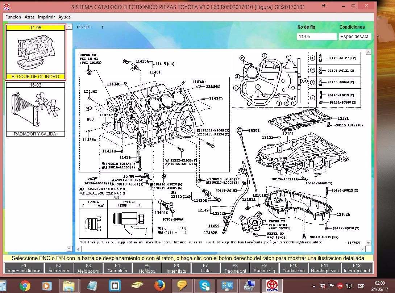Select PNC 12101 oil pan label
The width and height of the screenshot is (395, 293).
288,134
